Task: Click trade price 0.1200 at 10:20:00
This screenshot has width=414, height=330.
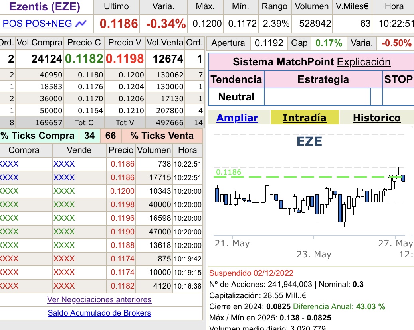Action: [122, 191]
